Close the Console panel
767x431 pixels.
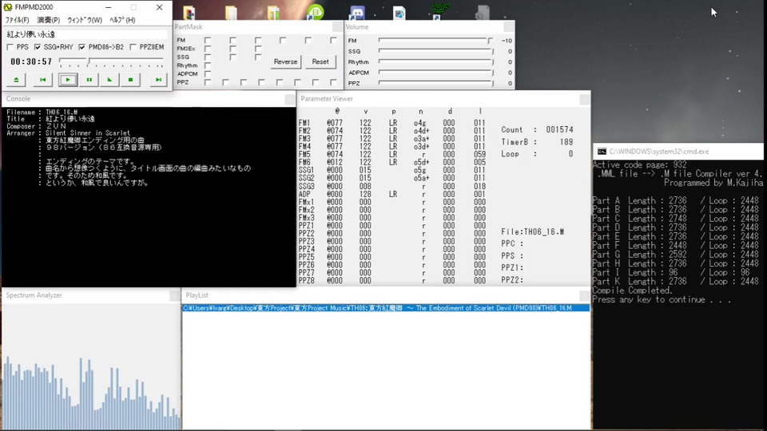[289, 99]
